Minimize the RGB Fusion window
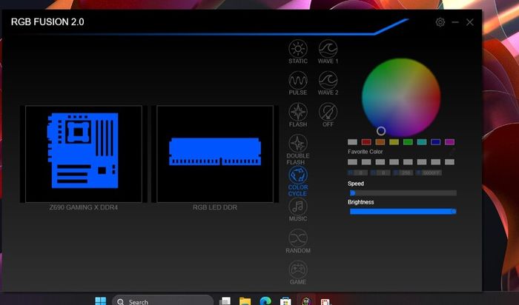Image resolution: width=519 pixels, height=305 pixels. pyautogui.click(x=455, y=22)
